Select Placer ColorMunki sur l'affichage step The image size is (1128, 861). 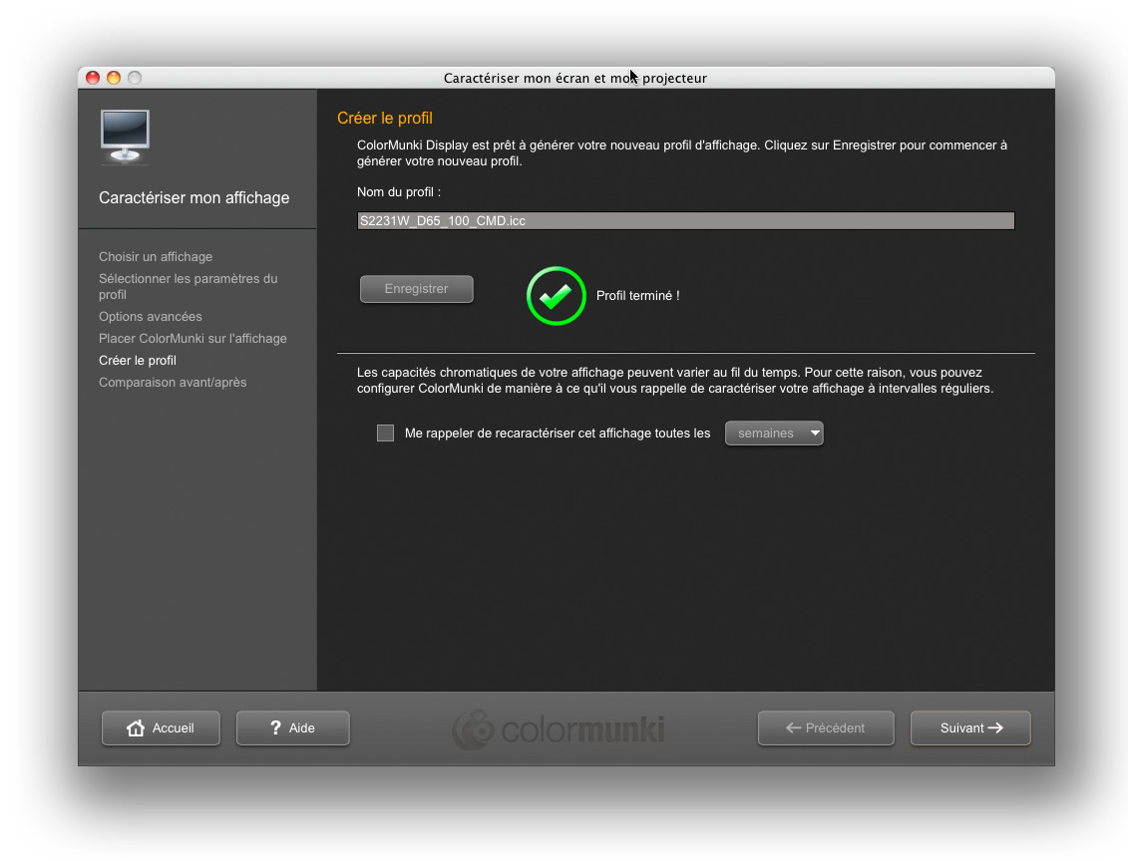192,339
